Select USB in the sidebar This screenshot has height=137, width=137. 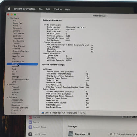click(14, 82)
